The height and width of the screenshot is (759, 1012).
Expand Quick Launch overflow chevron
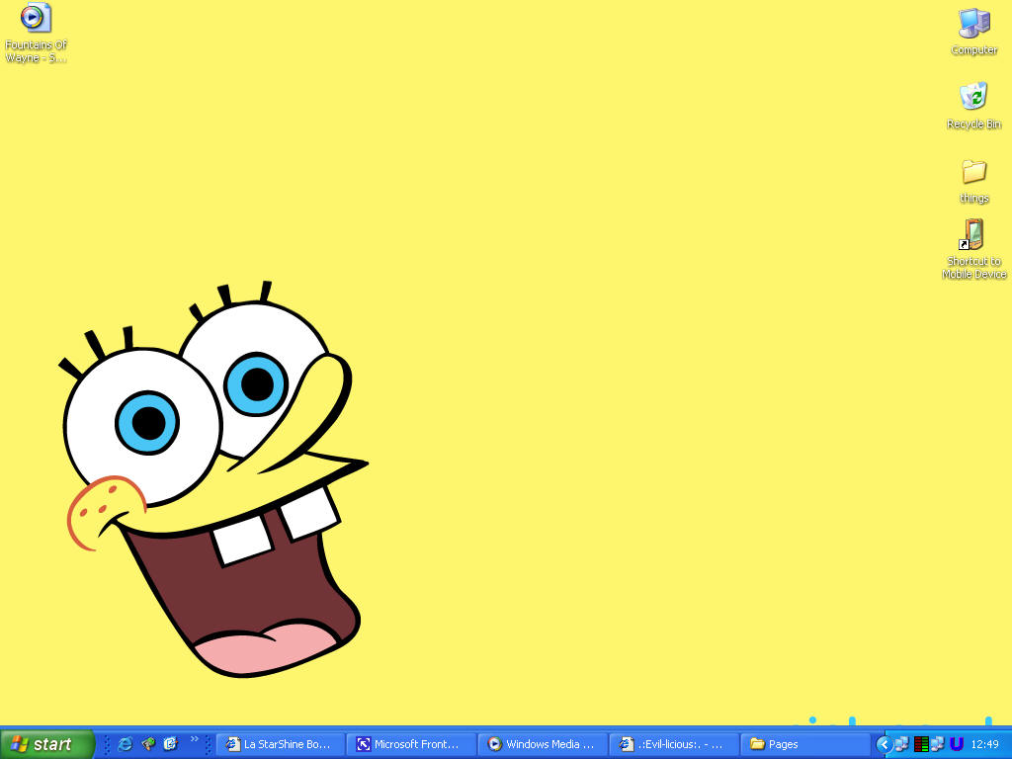(195, 739)
